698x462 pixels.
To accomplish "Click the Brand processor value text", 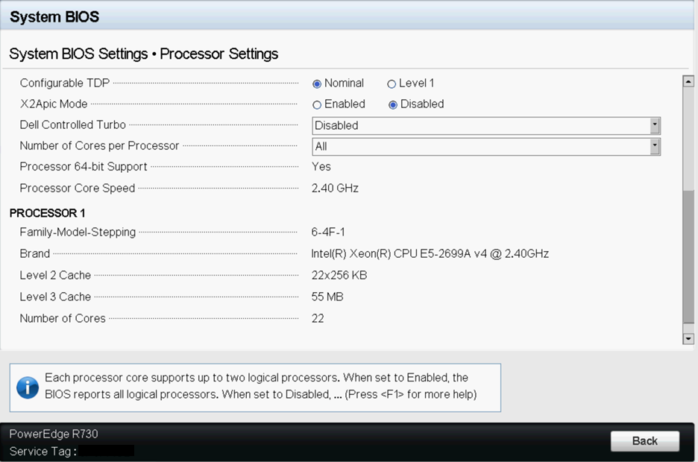I will click(430, 254).
